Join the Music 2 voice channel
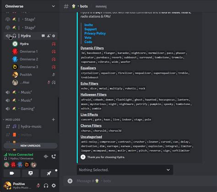 [31, 100]
